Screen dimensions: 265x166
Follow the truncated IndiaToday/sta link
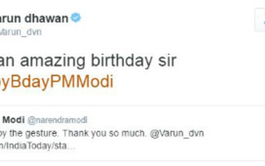(33, 146)
